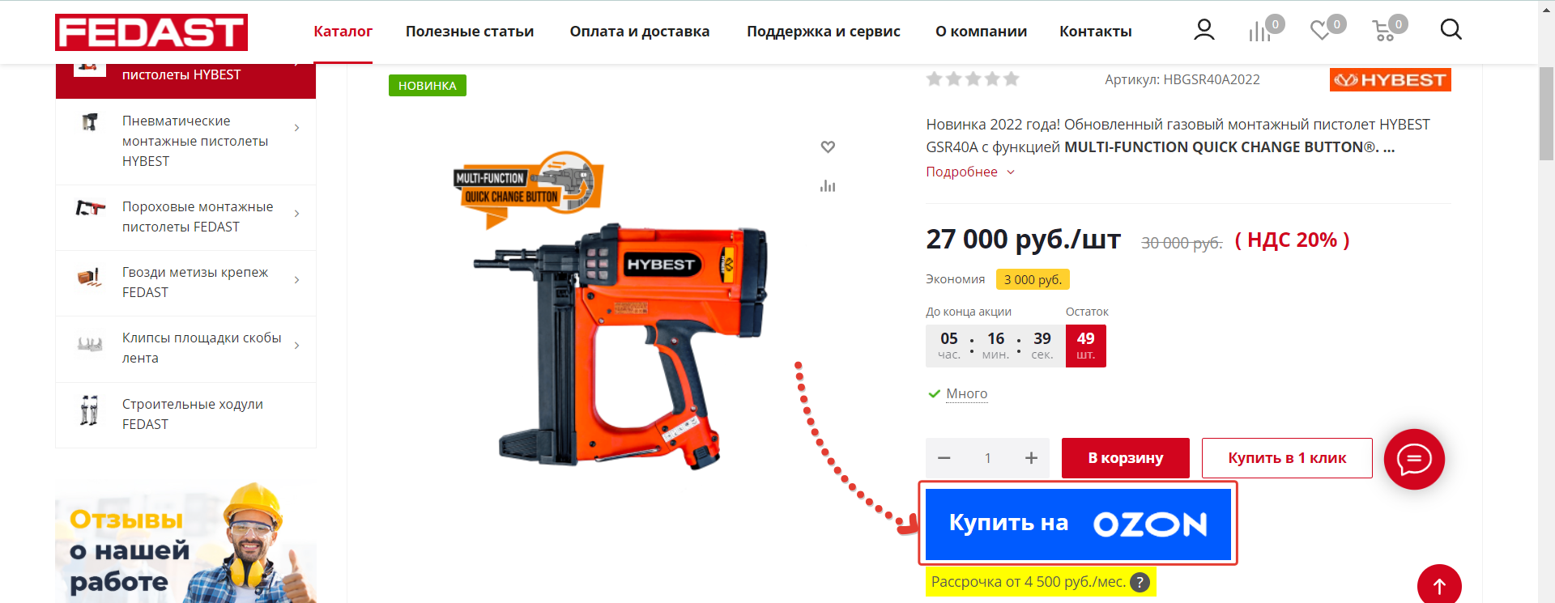Click the installment help question mark icon

(x=1140, y=582)
